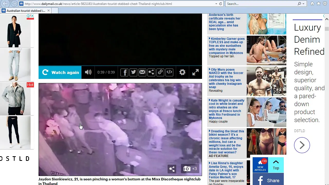Open the search provider dropdown arrow
Viewport: 329px width, 185px height.
pyautogui.click(x=303, y=4)
